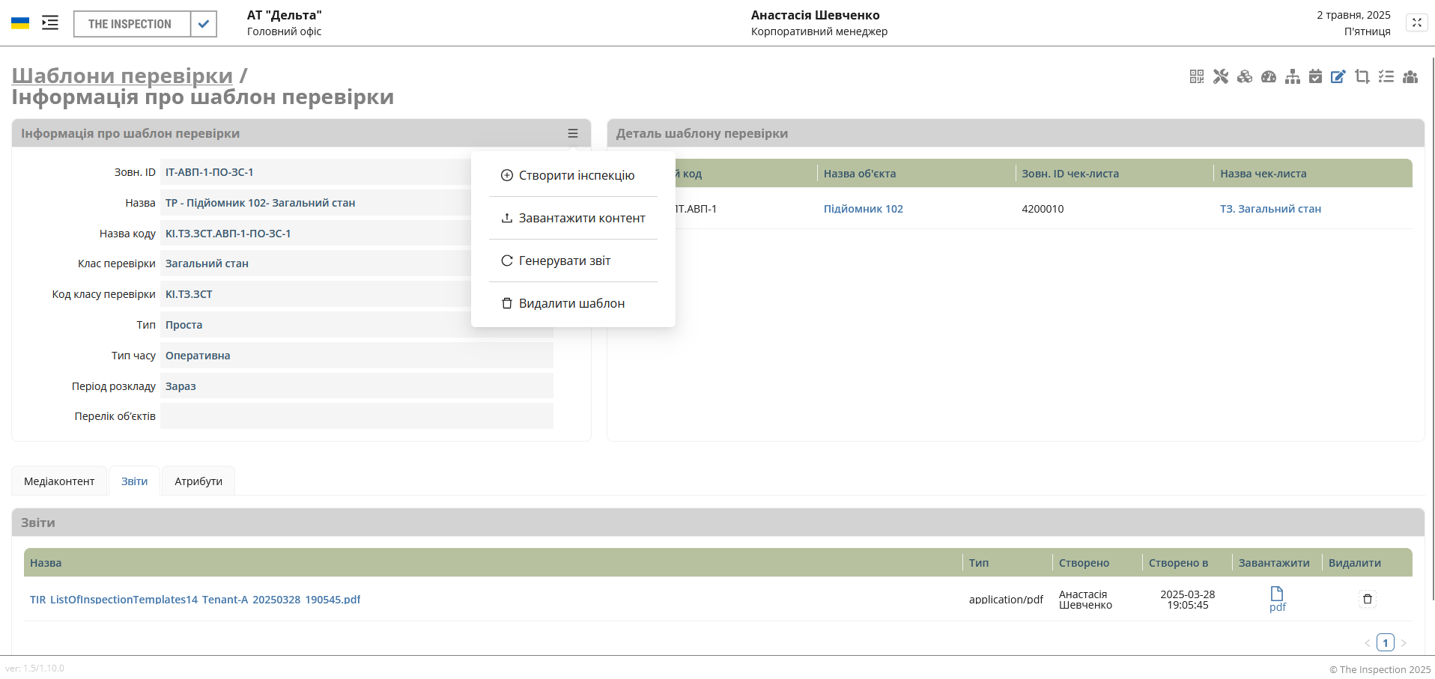Click the hierarchy sitemap icon

click(x=1293, y=76)
